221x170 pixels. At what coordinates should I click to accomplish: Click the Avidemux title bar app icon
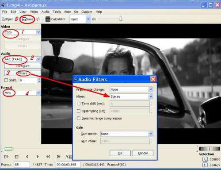(x=3, y=5)
